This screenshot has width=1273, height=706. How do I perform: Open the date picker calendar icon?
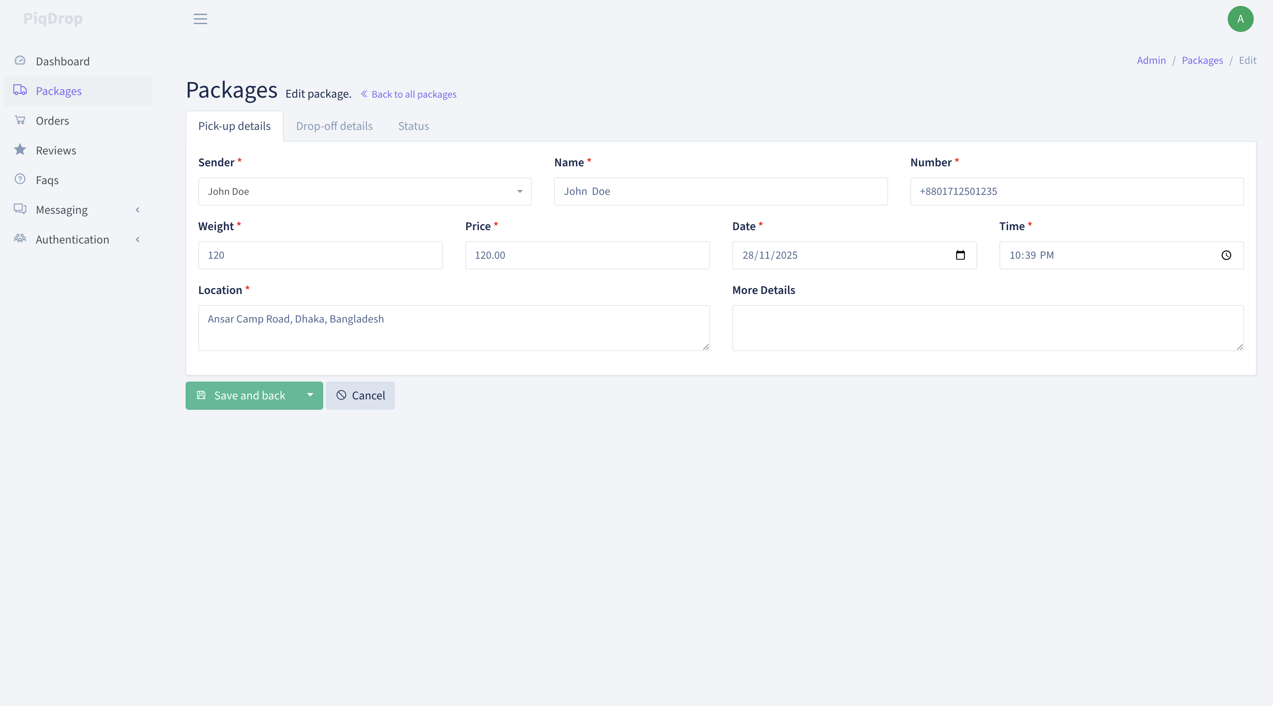coord(960,255)
